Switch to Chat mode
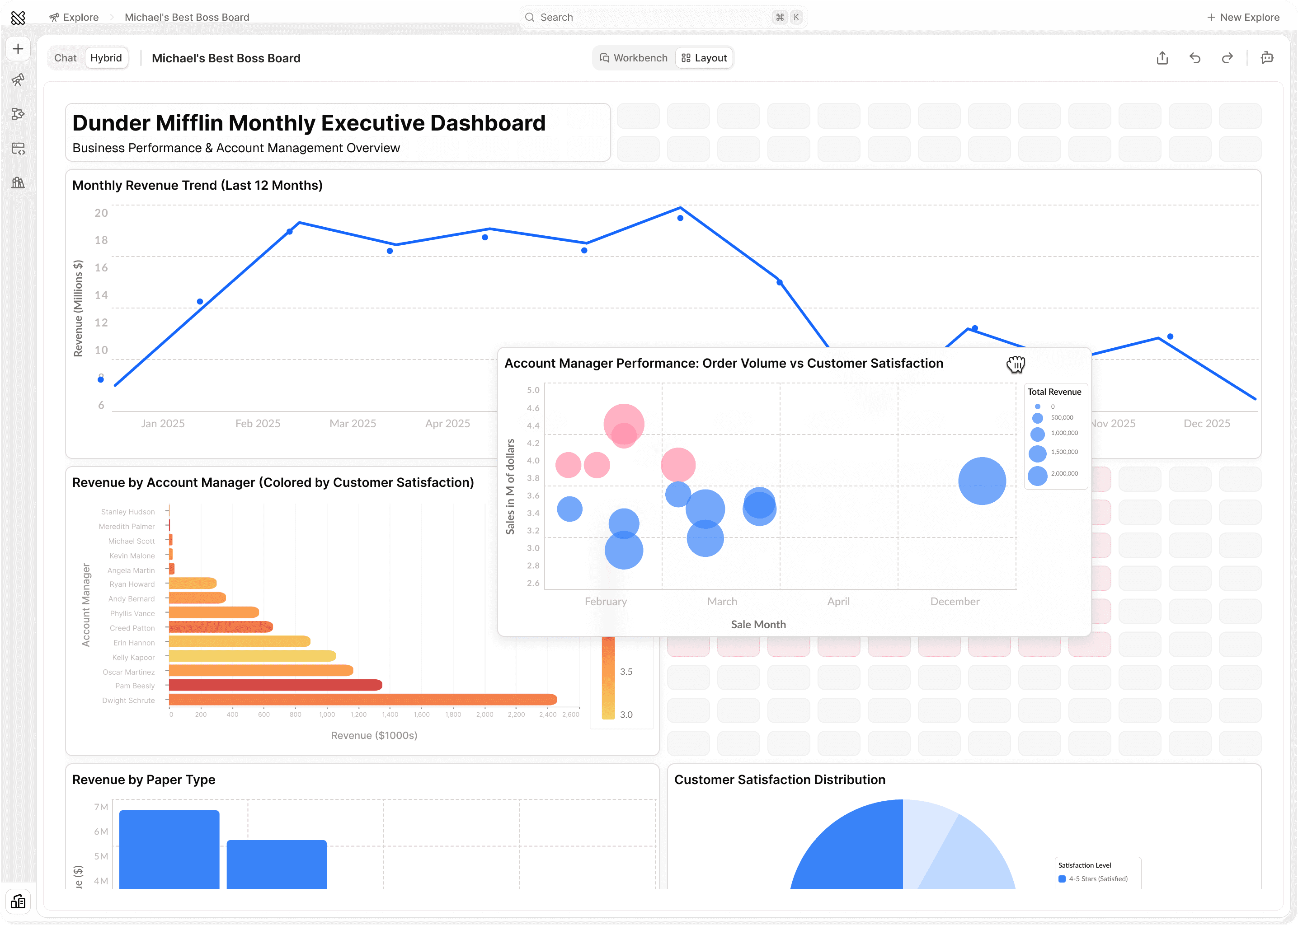 [66, 58]
